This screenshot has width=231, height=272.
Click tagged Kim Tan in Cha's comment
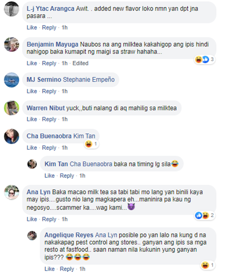pos(84,136)
